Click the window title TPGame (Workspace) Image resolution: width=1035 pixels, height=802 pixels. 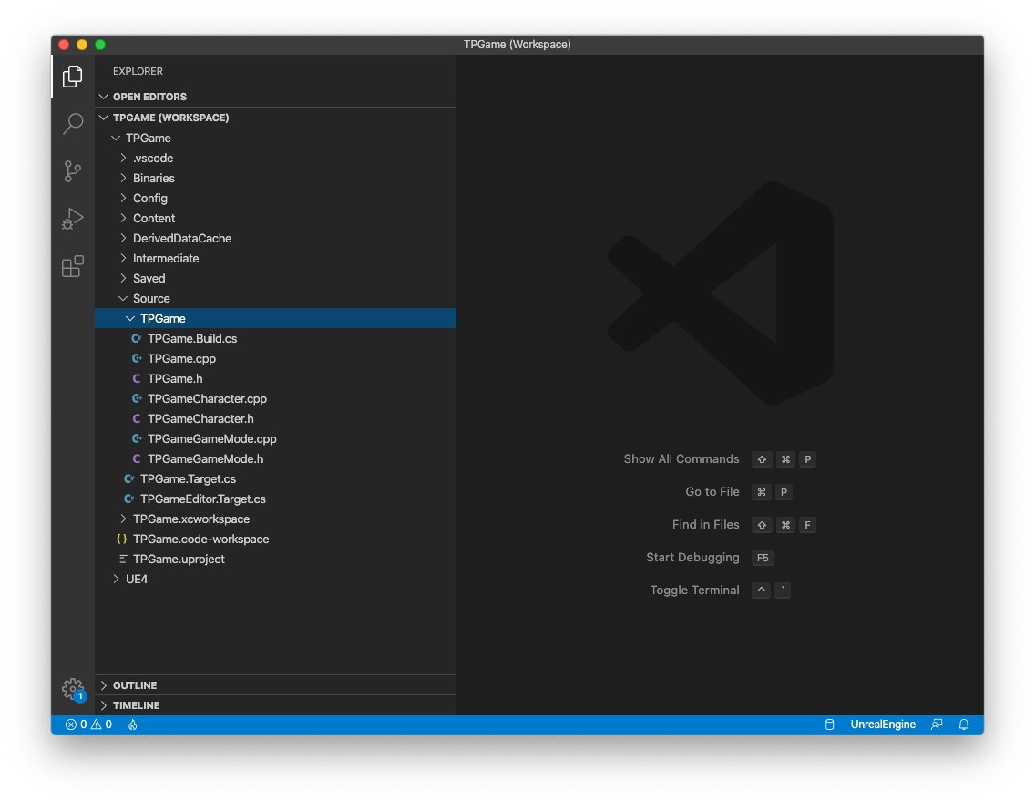517,45
